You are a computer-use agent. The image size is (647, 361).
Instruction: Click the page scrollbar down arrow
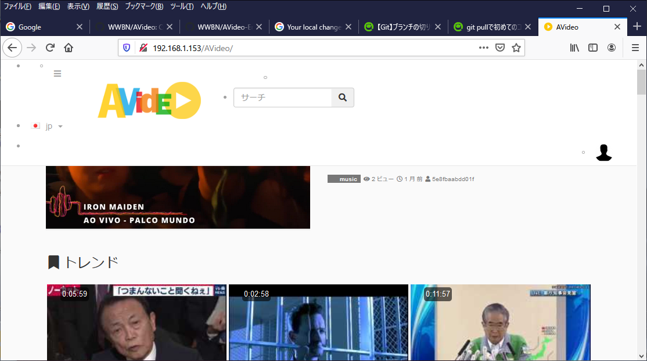pos(641,356)
